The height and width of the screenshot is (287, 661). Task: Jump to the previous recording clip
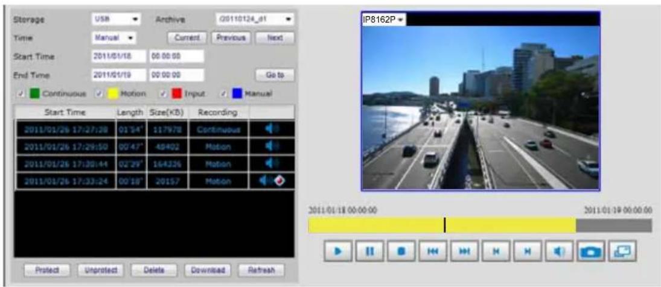coord(432,251)
